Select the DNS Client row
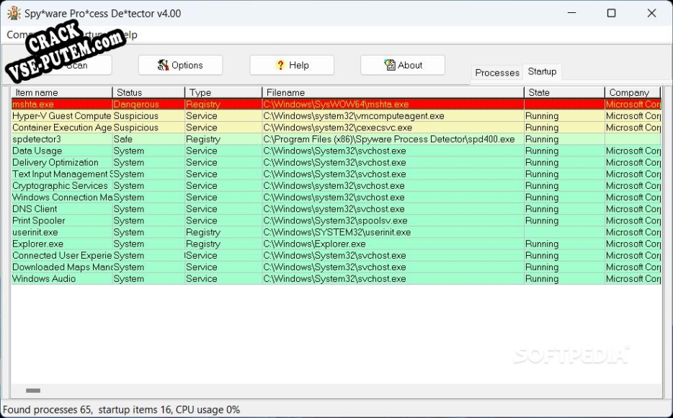The height and width of the screenshot is (418, 673). [x=336, y=208]
